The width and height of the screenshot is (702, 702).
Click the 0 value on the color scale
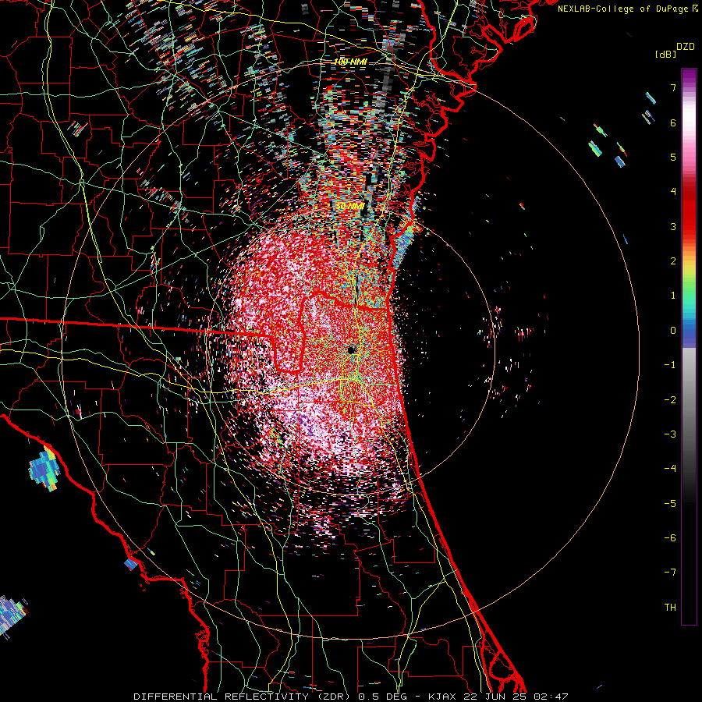coord(673,331)
